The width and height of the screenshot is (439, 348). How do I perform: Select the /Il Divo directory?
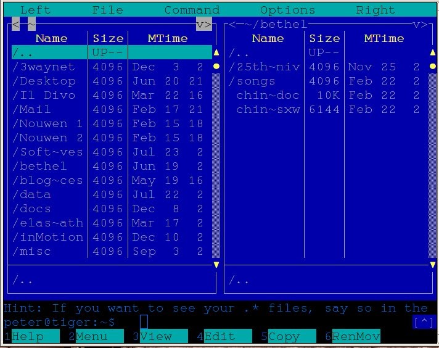112,95
